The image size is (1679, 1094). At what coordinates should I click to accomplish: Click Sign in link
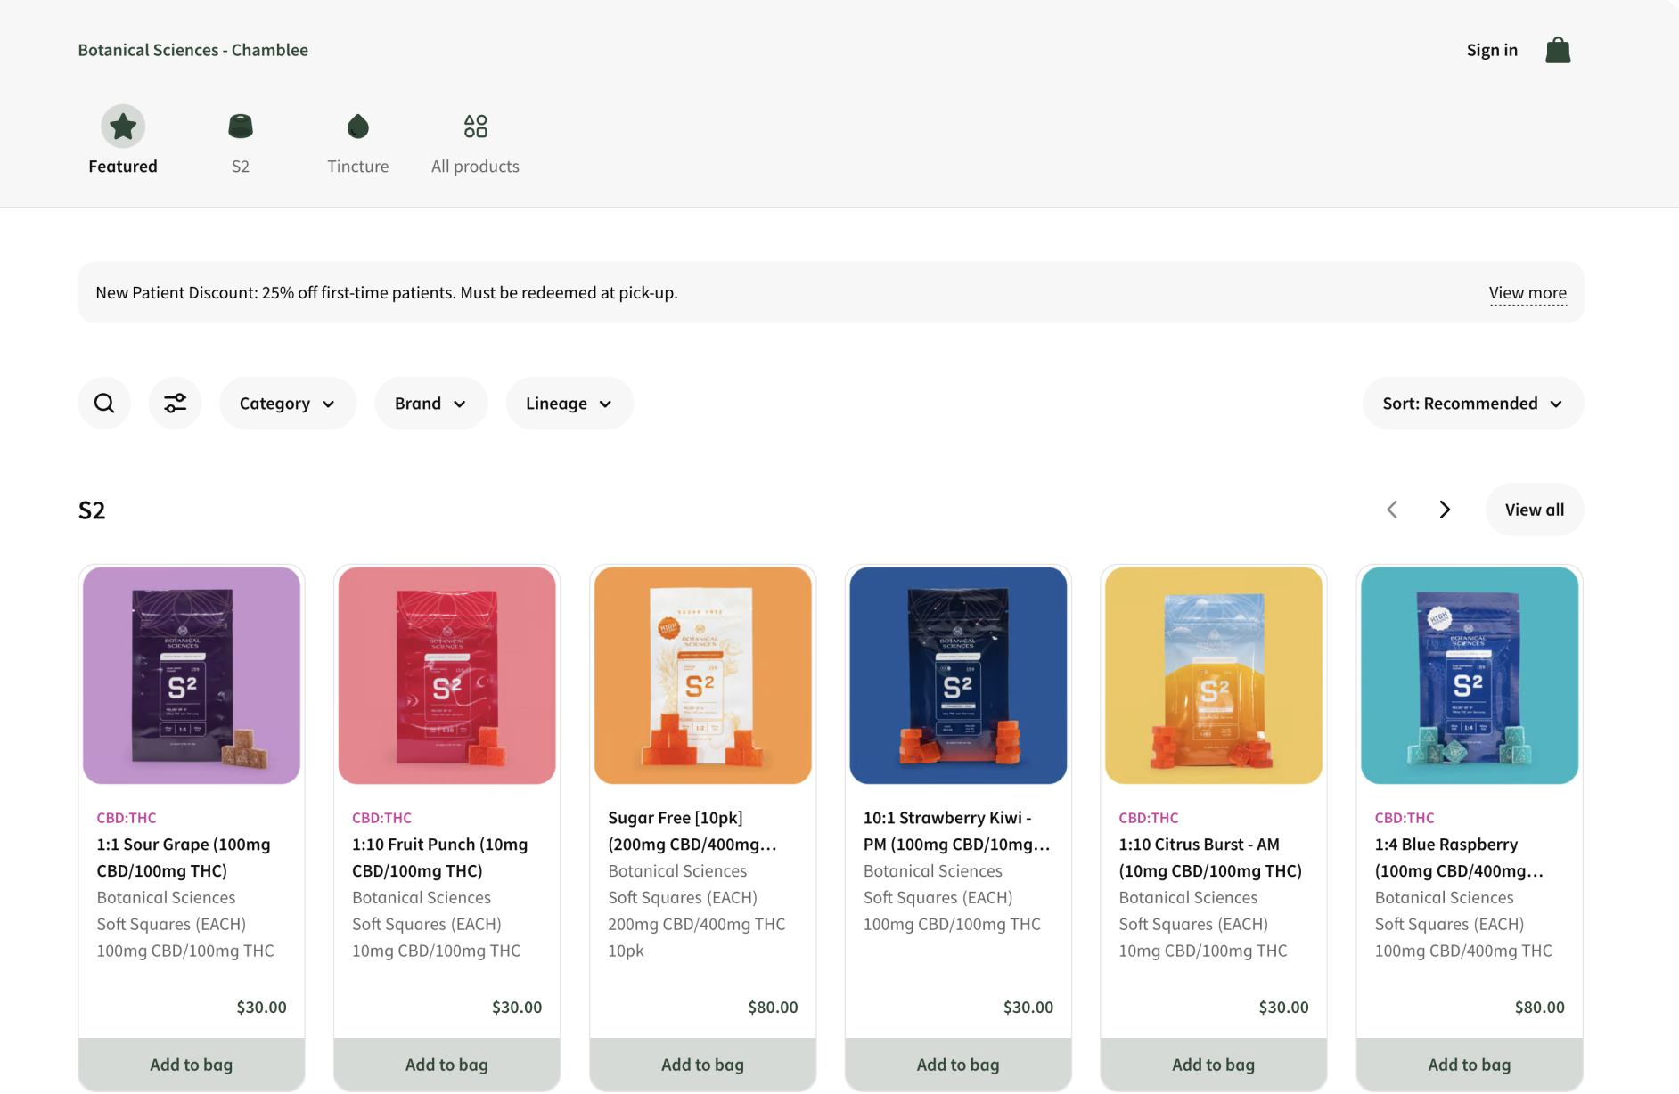pos(1492,50)
